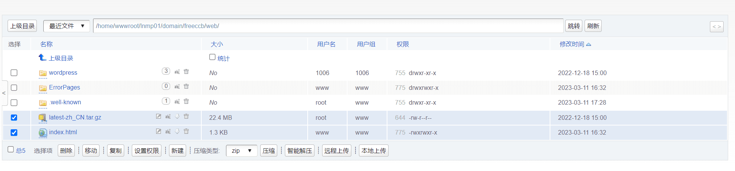The image size is (735, 171).
Task: Click the 本地上传 local upload button
Action: [374, 151]
